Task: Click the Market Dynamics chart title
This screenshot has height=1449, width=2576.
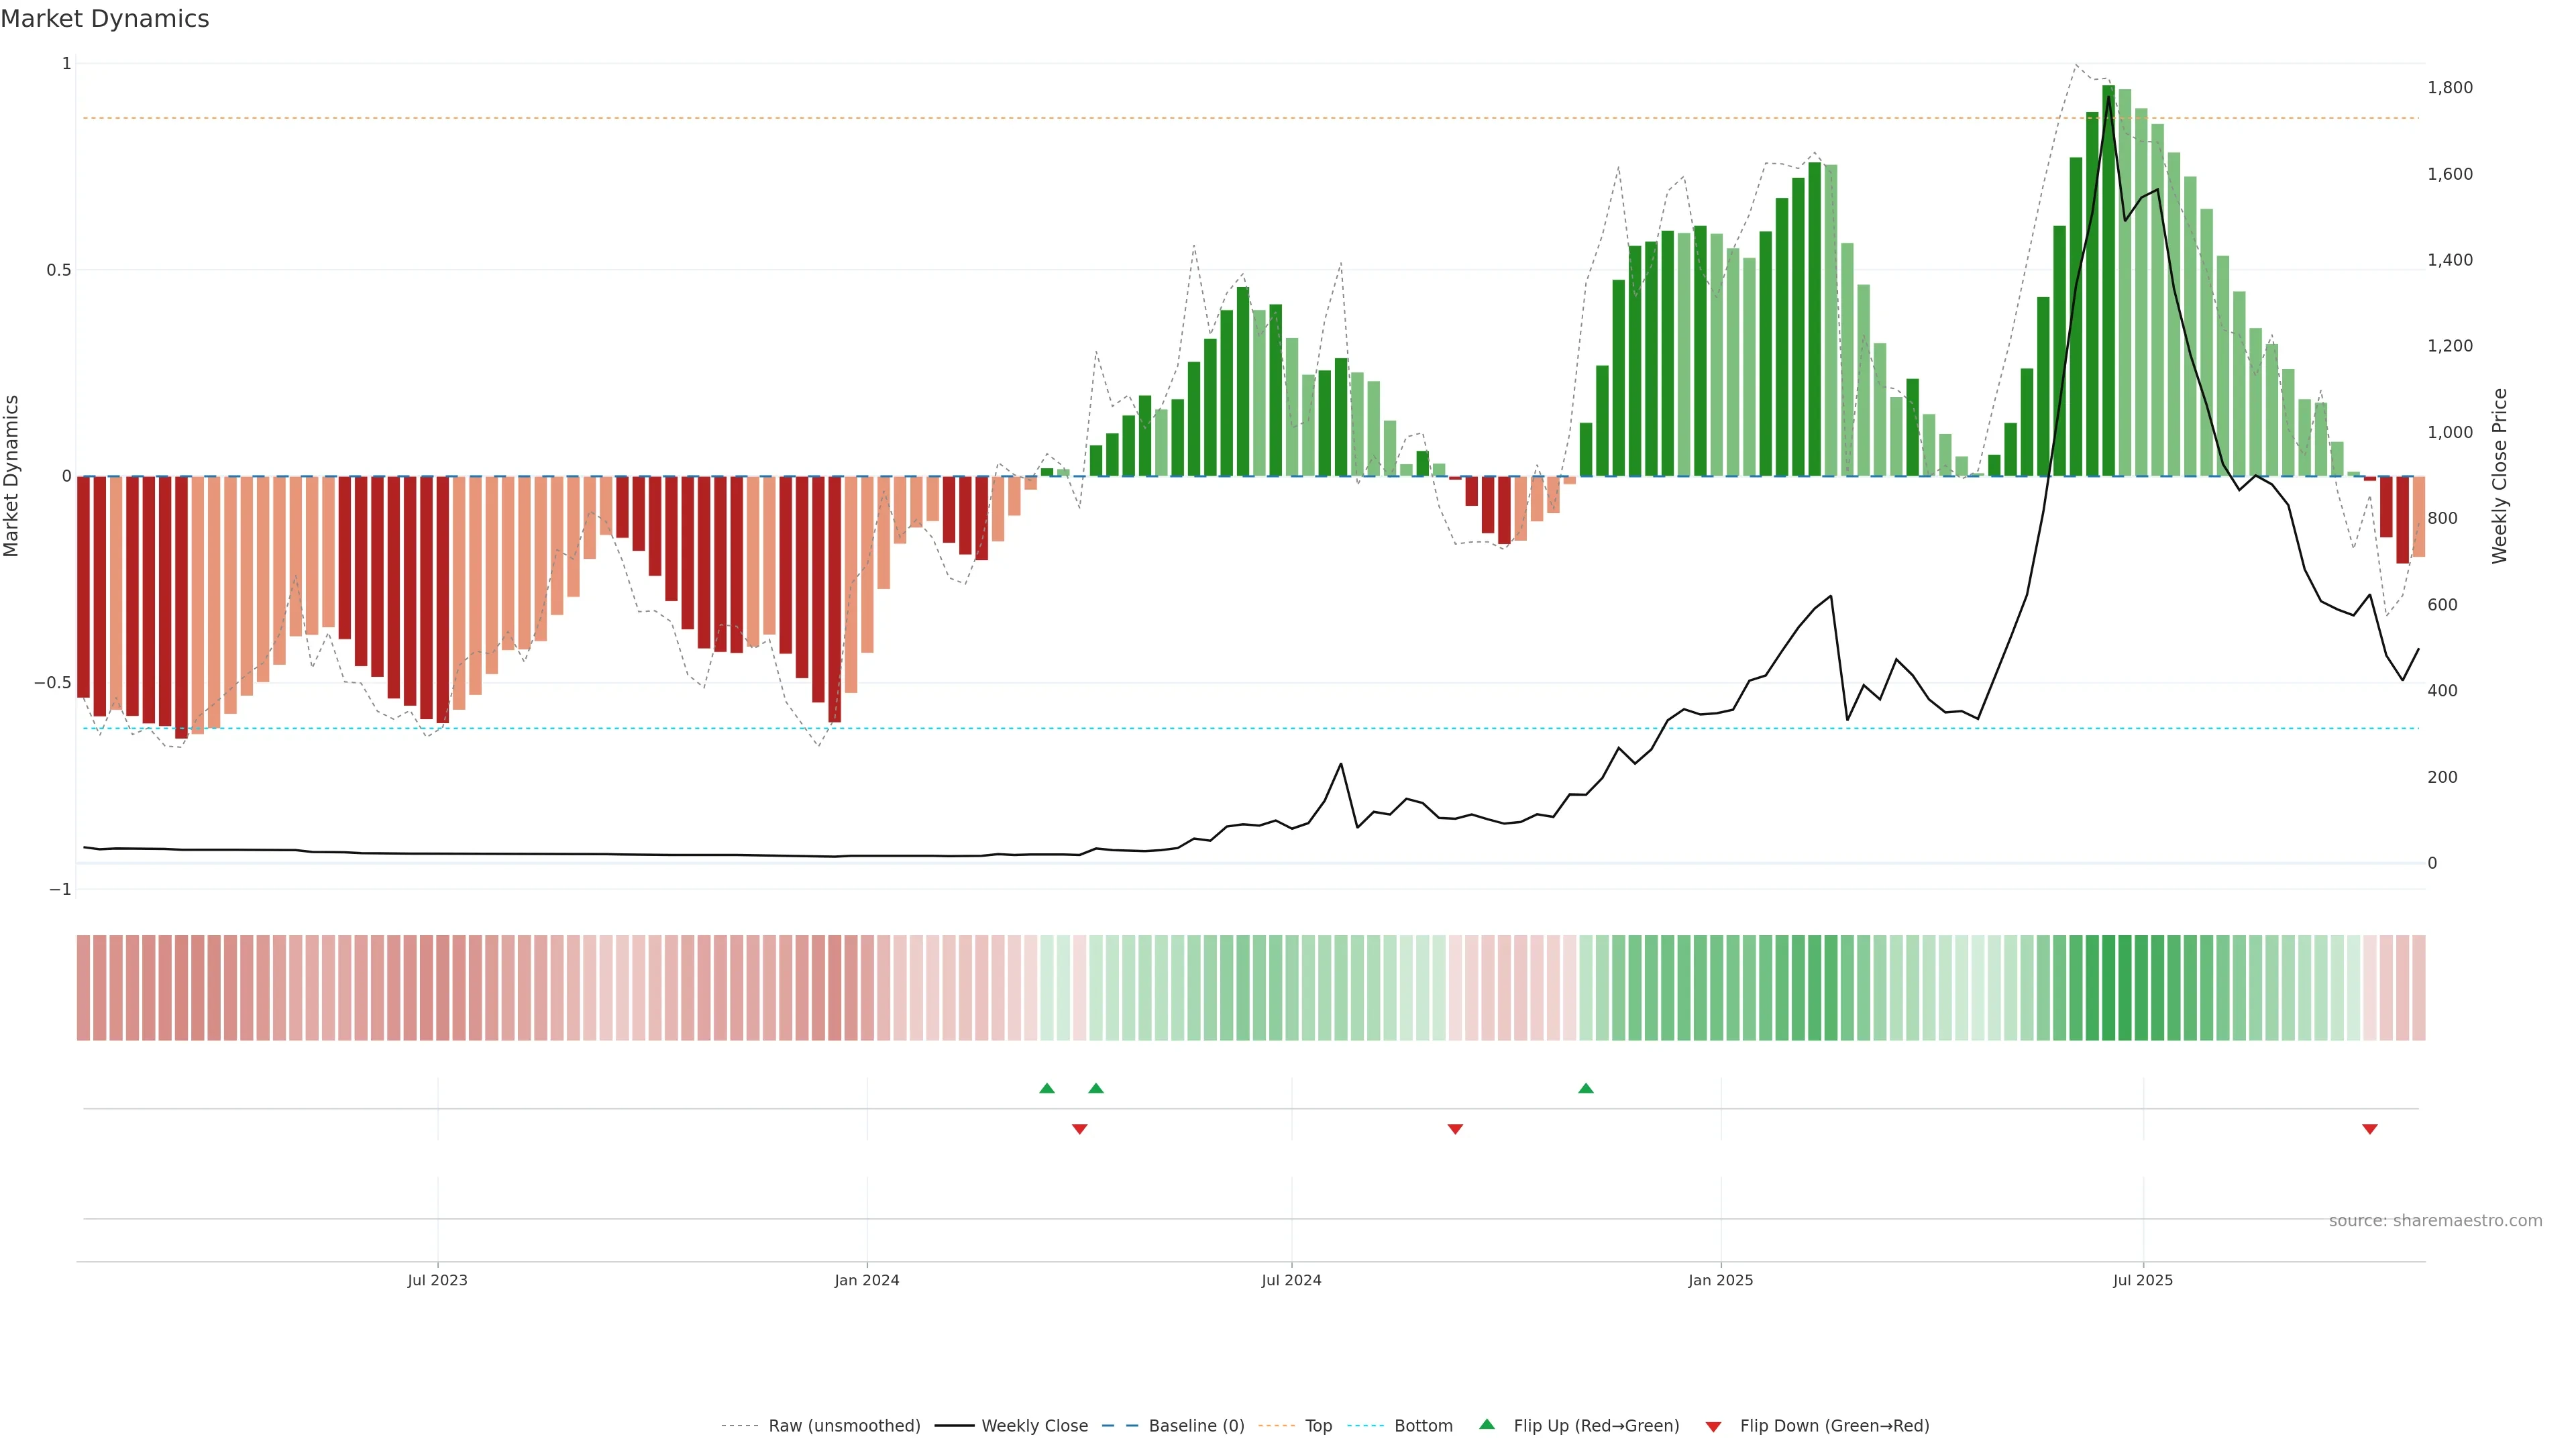Action: [x=105, y=19]
